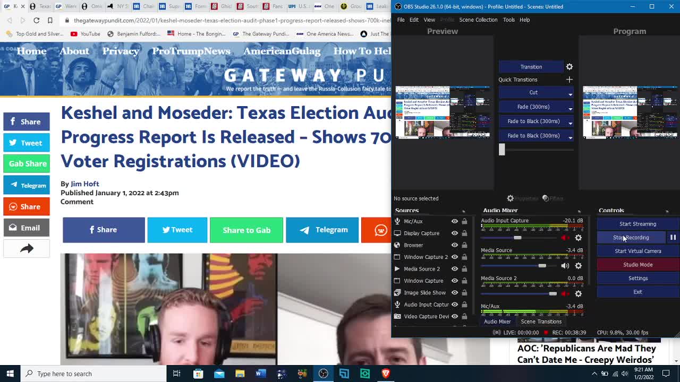The height and width of the screenshot is (382, 680).
Task: Open the Edit menu in OBS
Action: point(414,20)
